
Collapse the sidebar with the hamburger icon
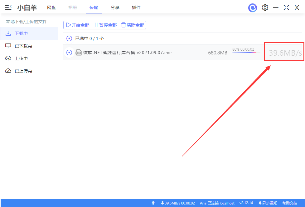8,8
